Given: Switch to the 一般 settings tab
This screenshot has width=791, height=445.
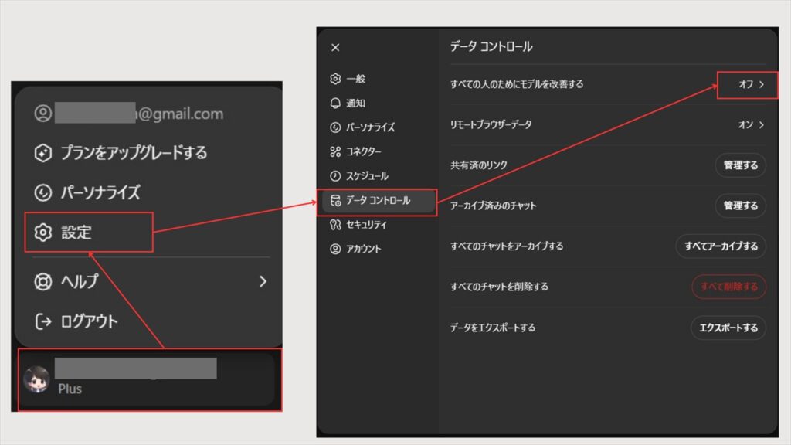Looking at the screenshot, I should coord(355,79).
